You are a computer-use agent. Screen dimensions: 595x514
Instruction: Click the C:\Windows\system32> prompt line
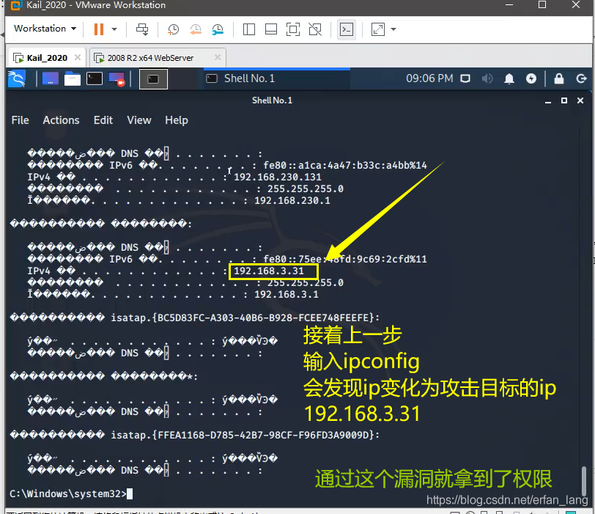71,494
